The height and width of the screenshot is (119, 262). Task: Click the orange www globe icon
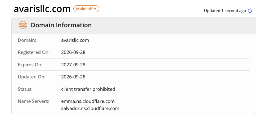coord(23,25)
